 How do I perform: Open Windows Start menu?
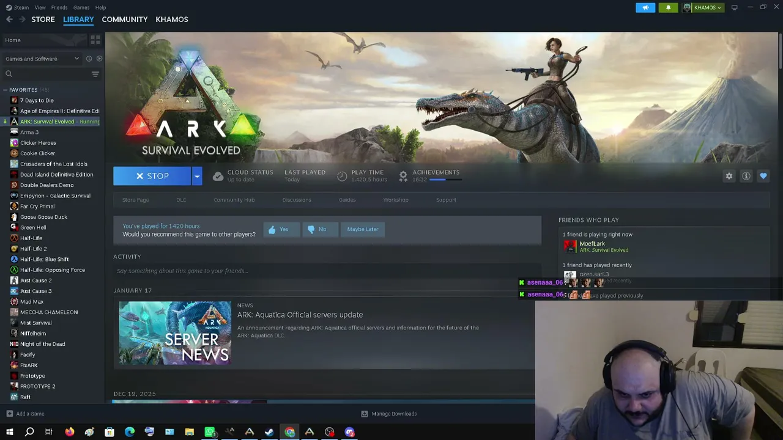[x=10, y=432]
